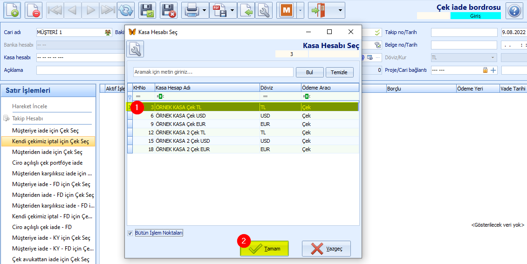This screenshot has width=527, height=264.
Task: Open the printer dropdown arrow
Action: [205, 10]
